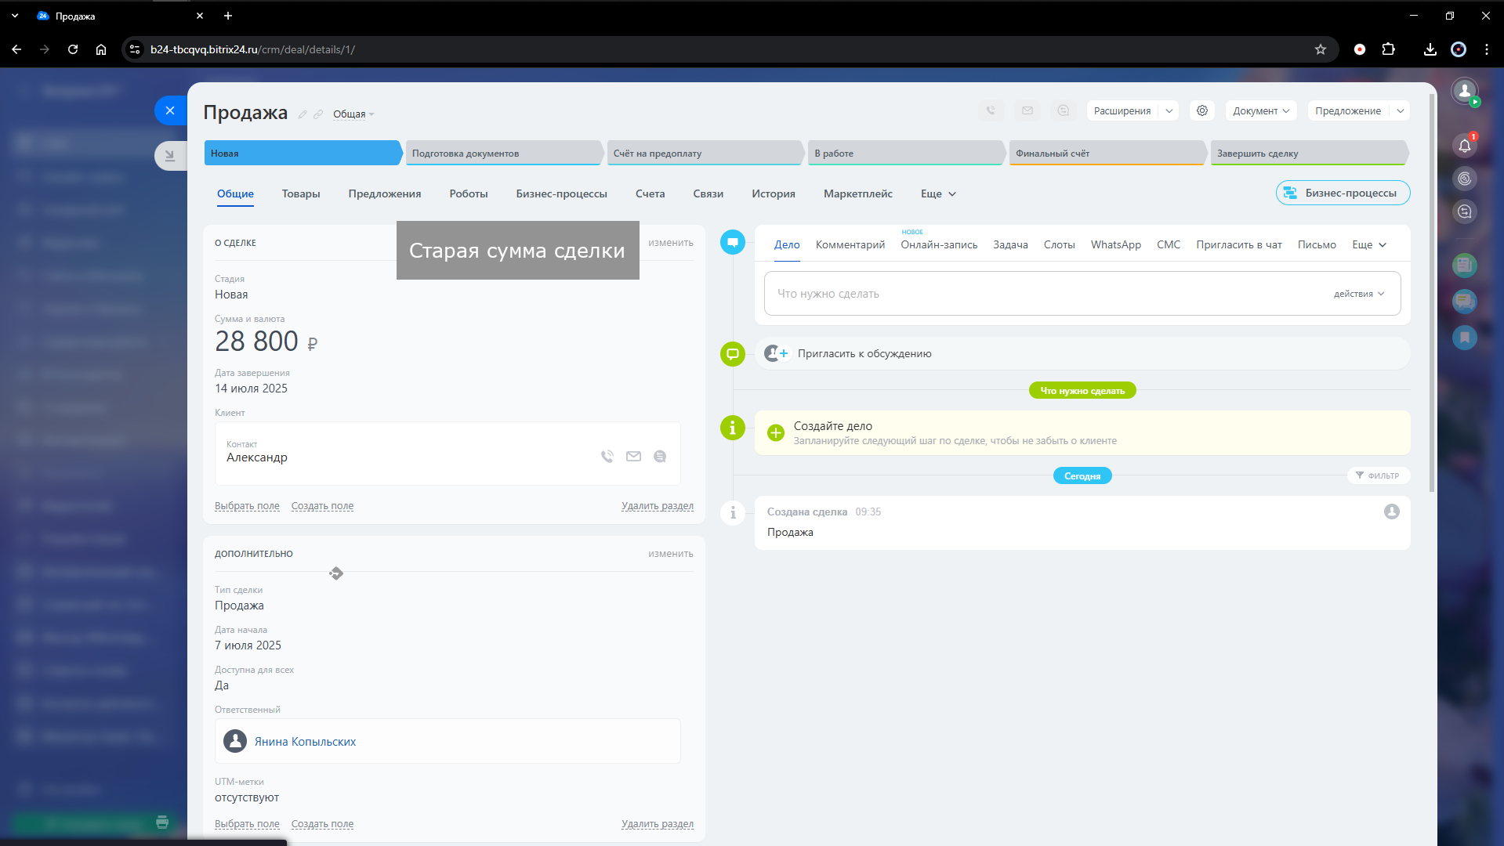Click the deal amount 28 800
The height and width of the screenshot is (846, 1504).
256,342
